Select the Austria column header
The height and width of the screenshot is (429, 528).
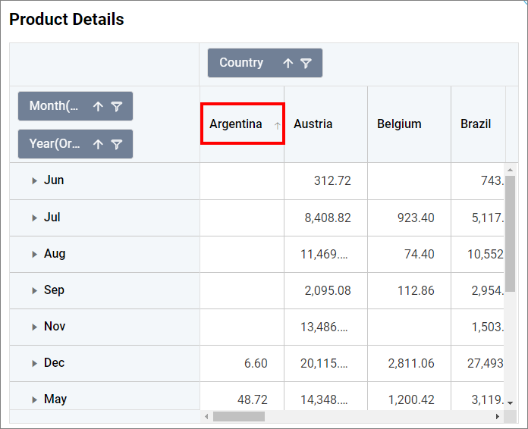click(313, 124)
